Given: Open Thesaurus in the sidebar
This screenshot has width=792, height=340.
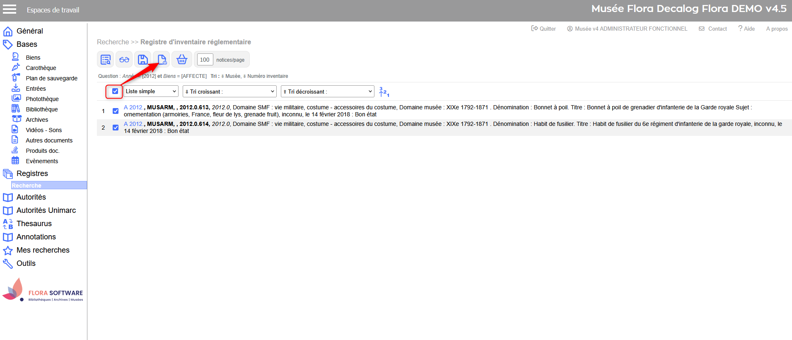Looking at the screenshot, I should tap(34, 224).
